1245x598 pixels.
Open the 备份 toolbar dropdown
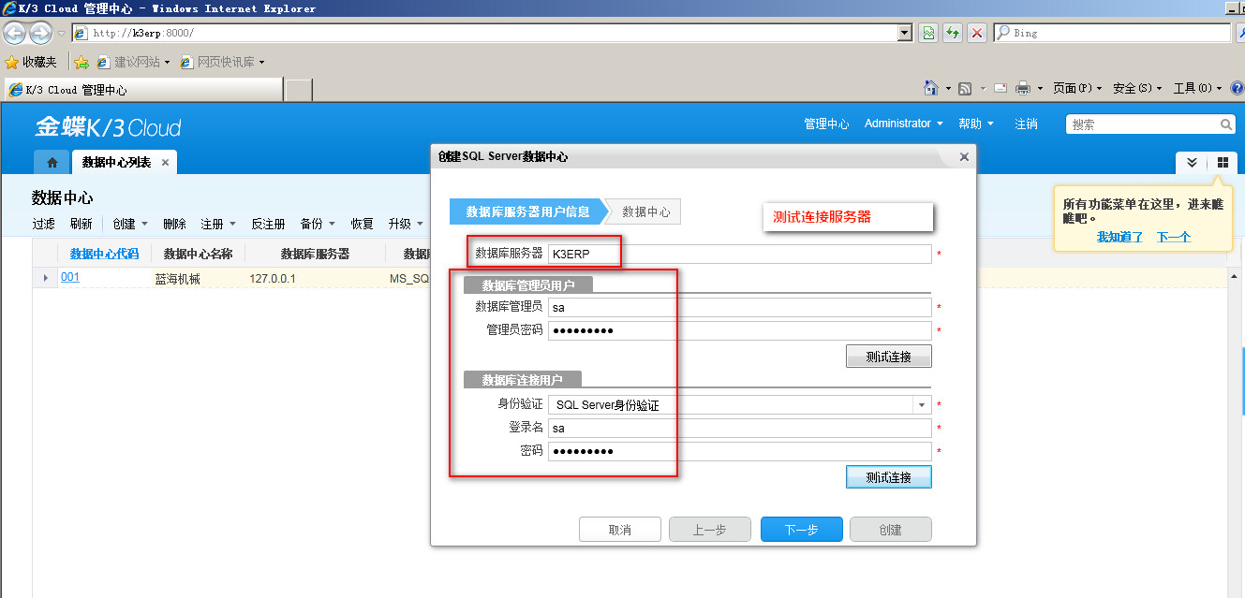[x=319, y=224]
